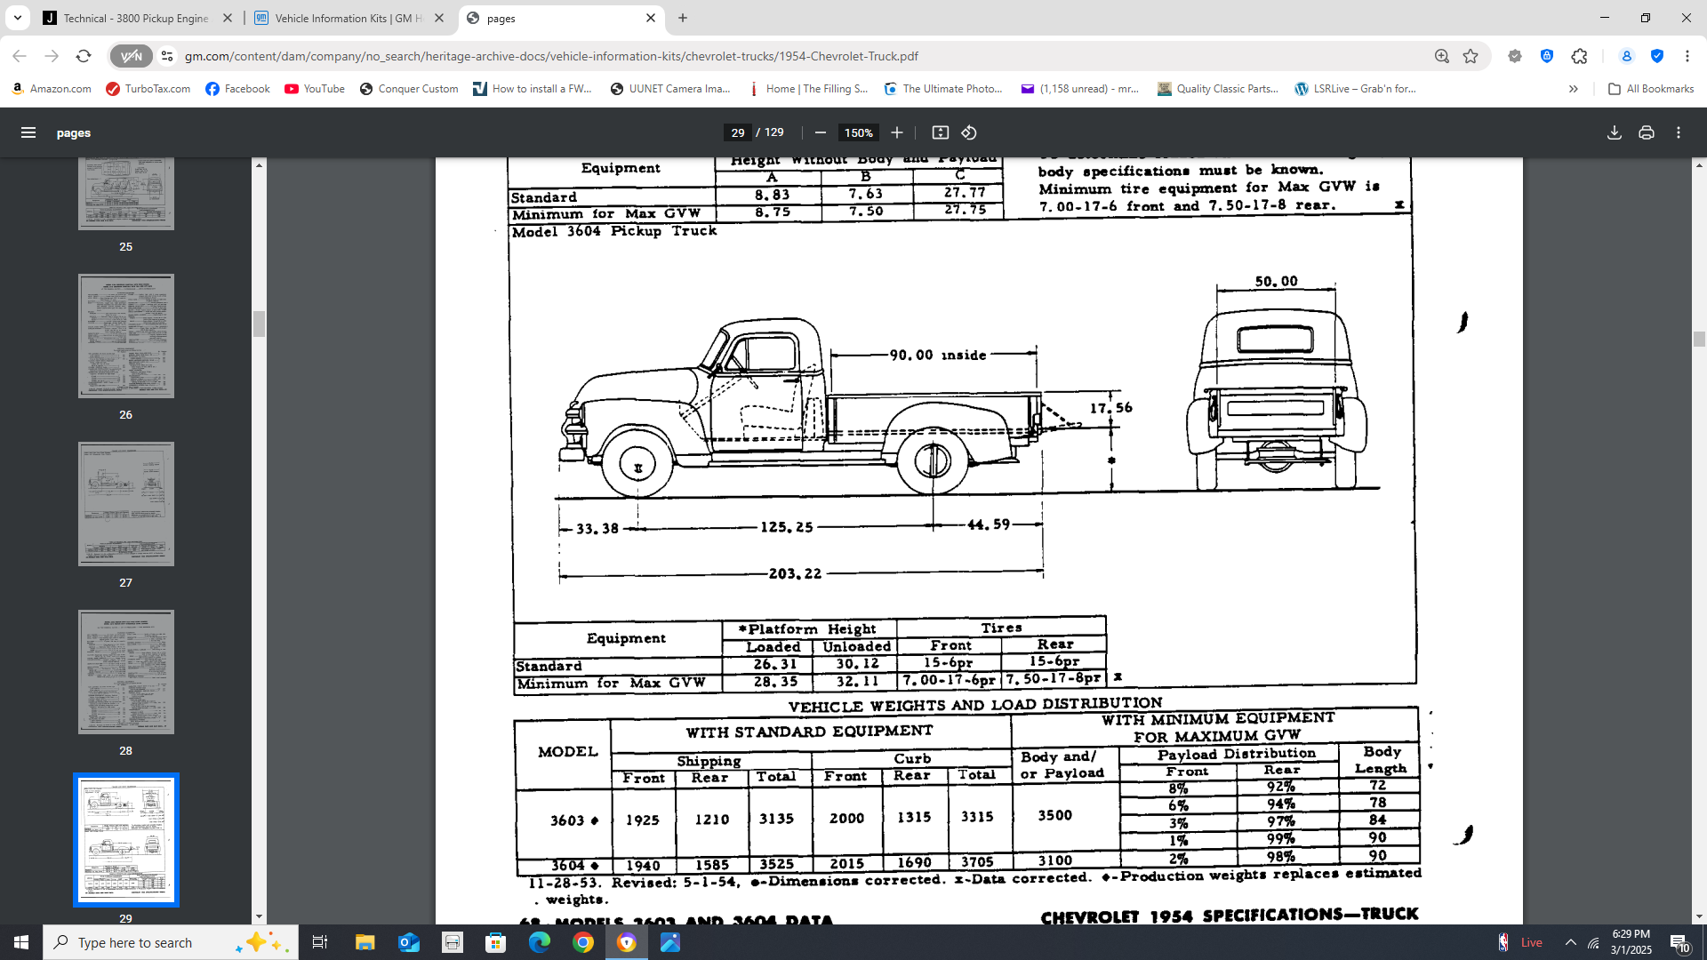The height and width of the screenshot is (960, 1707).
Task: Open PDF viewer more actions menu
Action: tap(1678, 132)
